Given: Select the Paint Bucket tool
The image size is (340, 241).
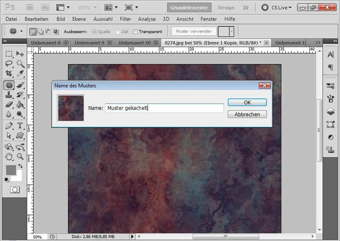Looking at the screenshot, I should click(x=20, y=104).
